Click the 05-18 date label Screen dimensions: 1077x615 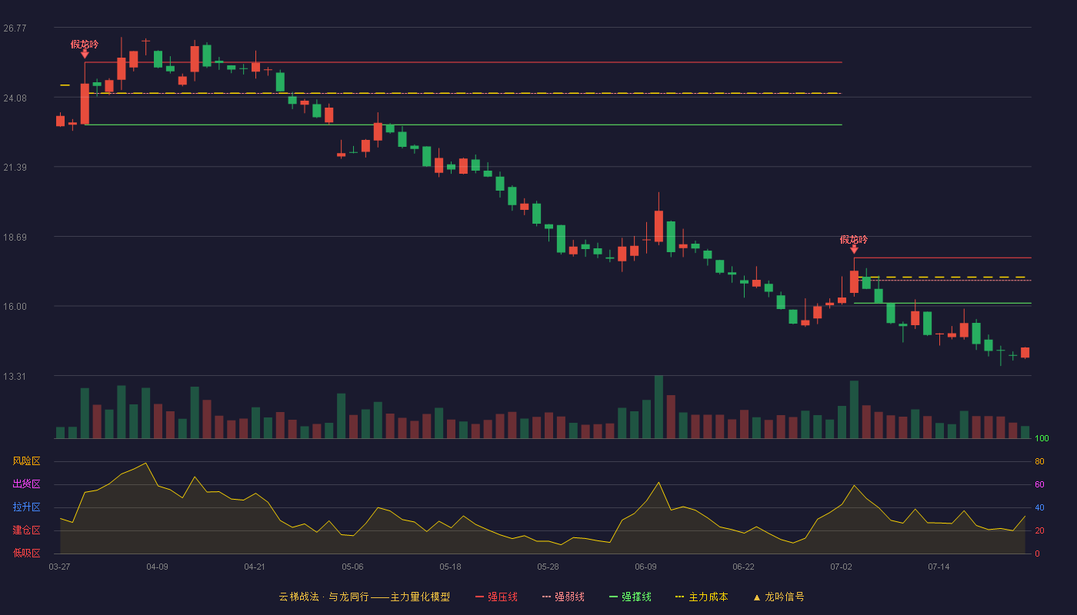[450, 567]
